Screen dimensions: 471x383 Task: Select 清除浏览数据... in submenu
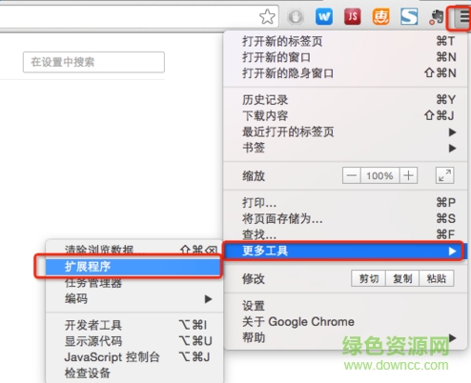click(x=134, y=250)
